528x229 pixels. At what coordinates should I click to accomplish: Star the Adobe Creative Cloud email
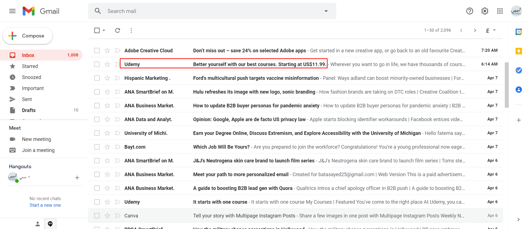click(x=107, y=51)
